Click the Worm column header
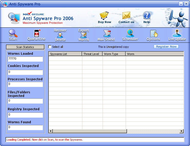This screenshot has width=190, height=146. click(155, 54)
